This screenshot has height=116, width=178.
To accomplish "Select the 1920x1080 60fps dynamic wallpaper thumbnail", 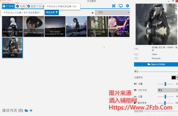I will (34, 26).
